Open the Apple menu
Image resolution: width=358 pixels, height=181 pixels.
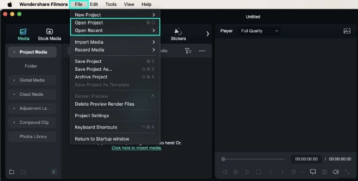pos(9,4)
